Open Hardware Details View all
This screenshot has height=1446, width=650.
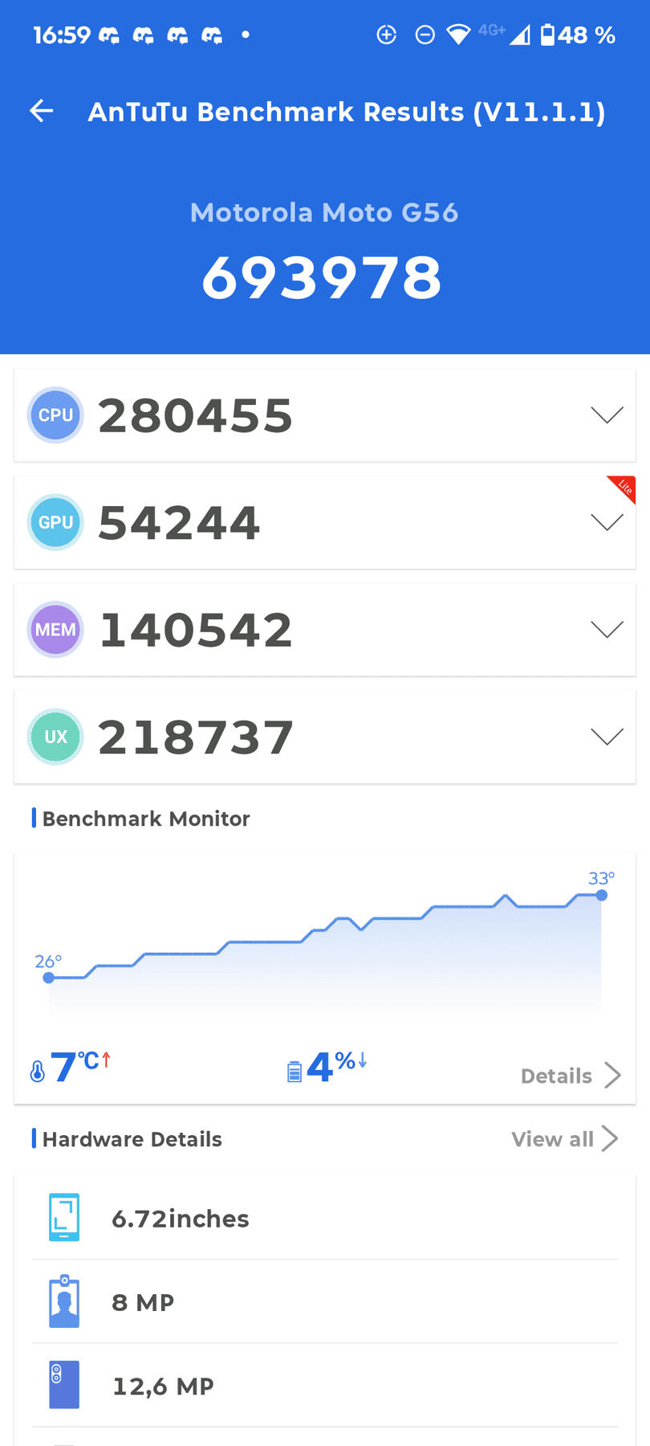565,1139
